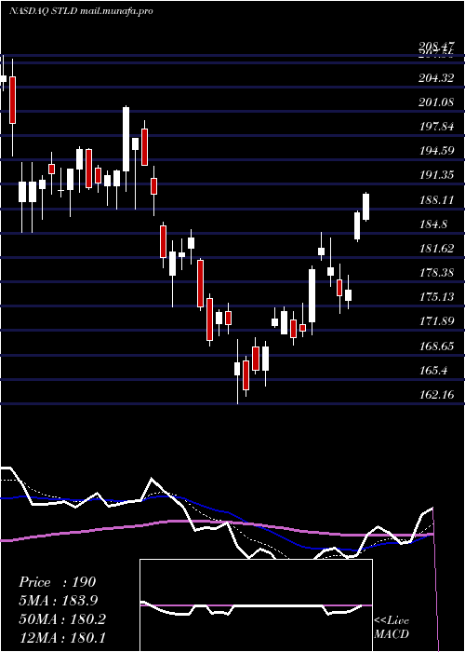The width and height of the screenshot is (465, 652).
Task: Select the 162.16 price level label
Action: pos(436,394)
